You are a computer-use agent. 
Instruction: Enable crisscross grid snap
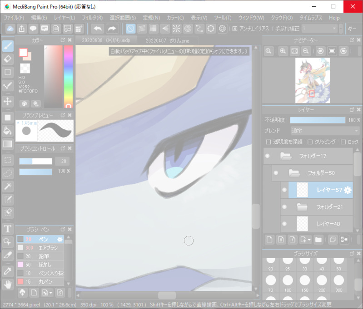153,29
